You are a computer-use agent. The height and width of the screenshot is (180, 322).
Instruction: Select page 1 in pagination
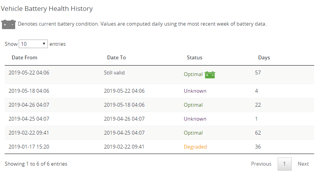284,164
